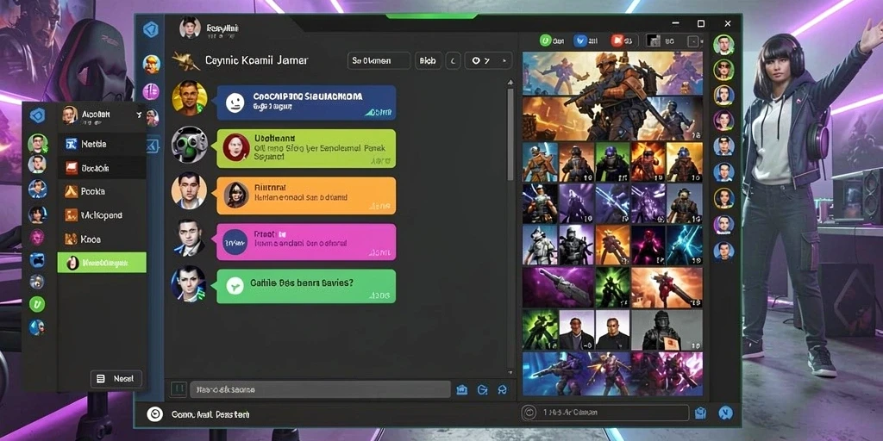883x441 pixels.
Task: Click the Neael button in left panel
Action: click(x=116, y=379)
